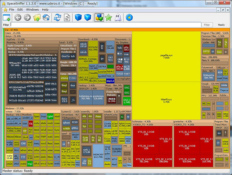Toggle the green star tagged files filter
The width and height of the screenshot is (232, 175).
point(109,17)
